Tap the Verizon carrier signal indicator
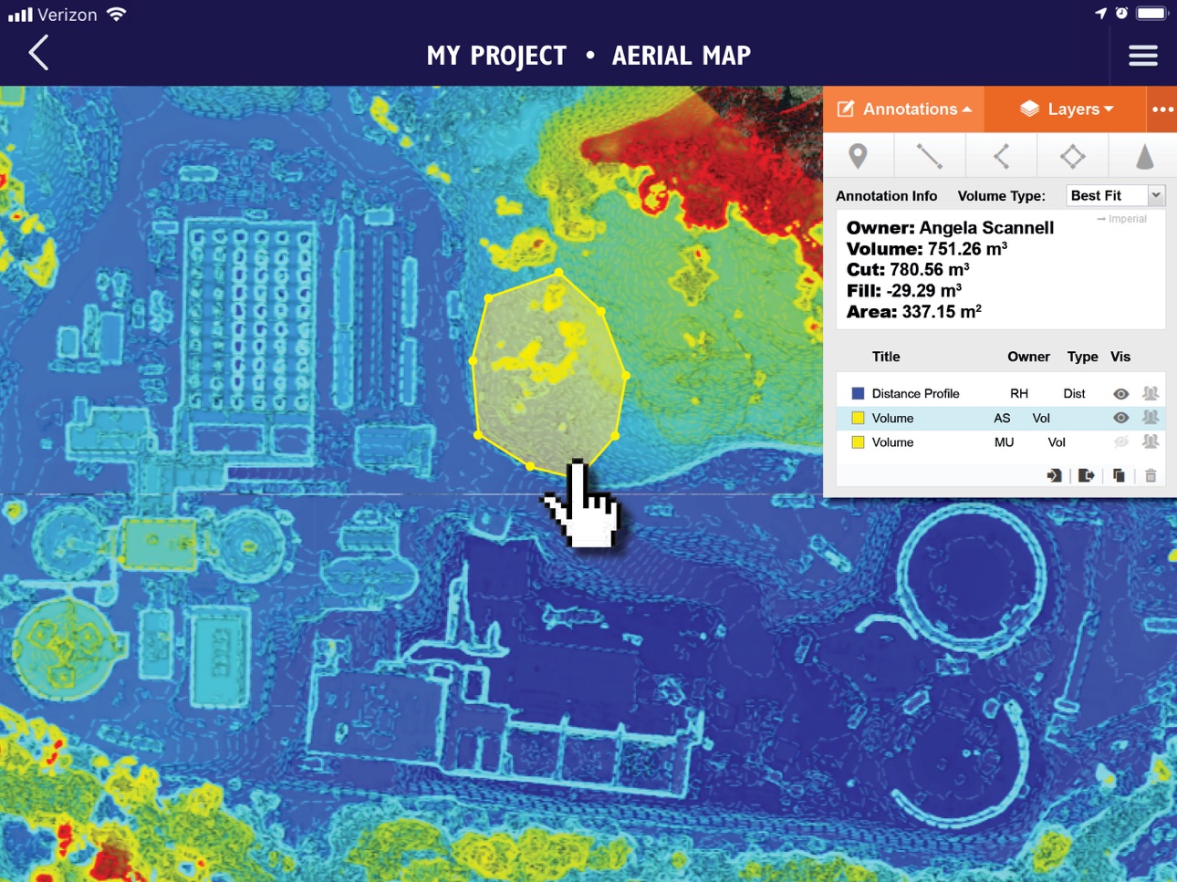This screenshot has width=1177, height=882. pyautogui.click(x=52, y=15)
